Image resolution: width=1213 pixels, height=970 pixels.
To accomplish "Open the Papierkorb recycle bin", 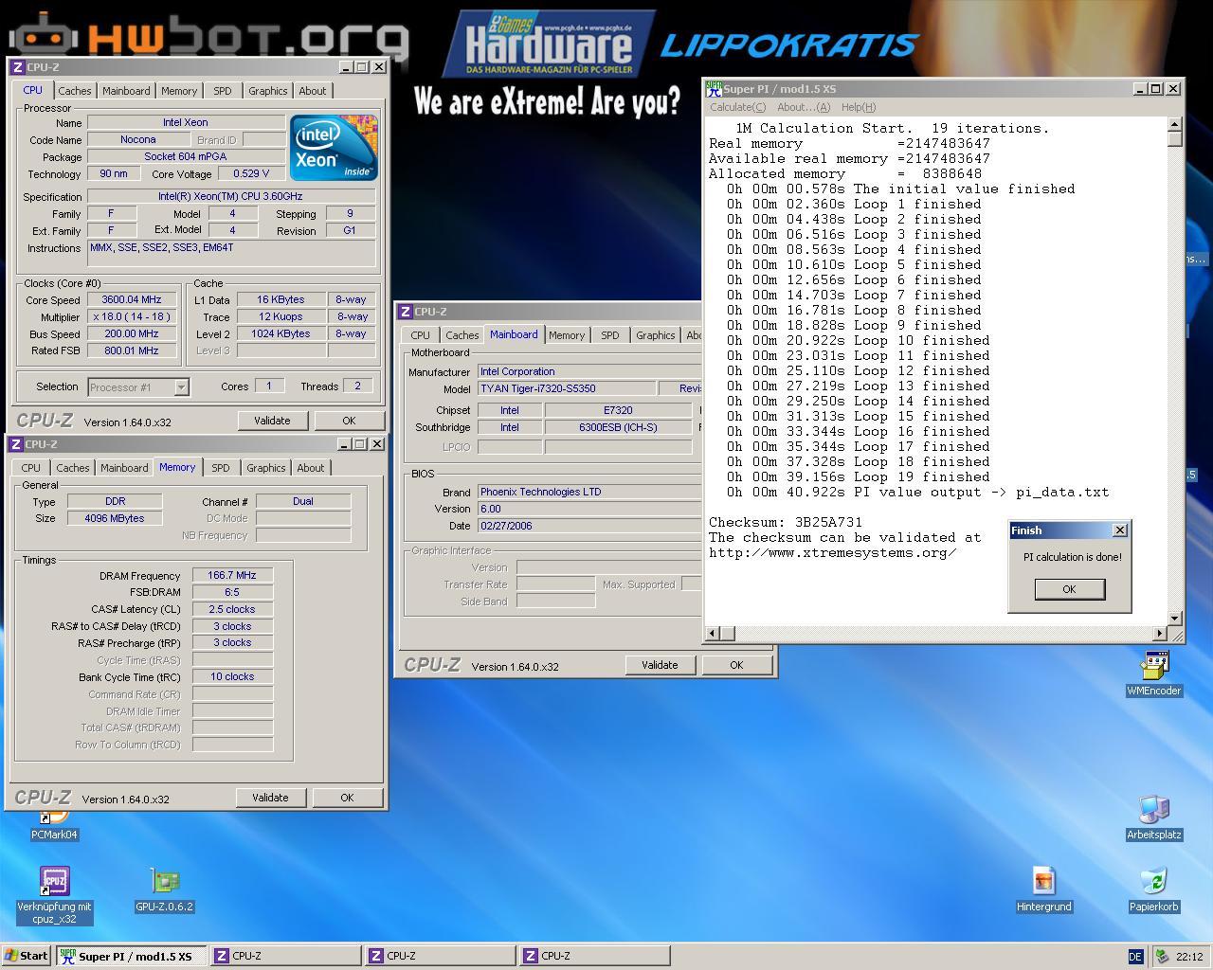I will (1153, 889).
